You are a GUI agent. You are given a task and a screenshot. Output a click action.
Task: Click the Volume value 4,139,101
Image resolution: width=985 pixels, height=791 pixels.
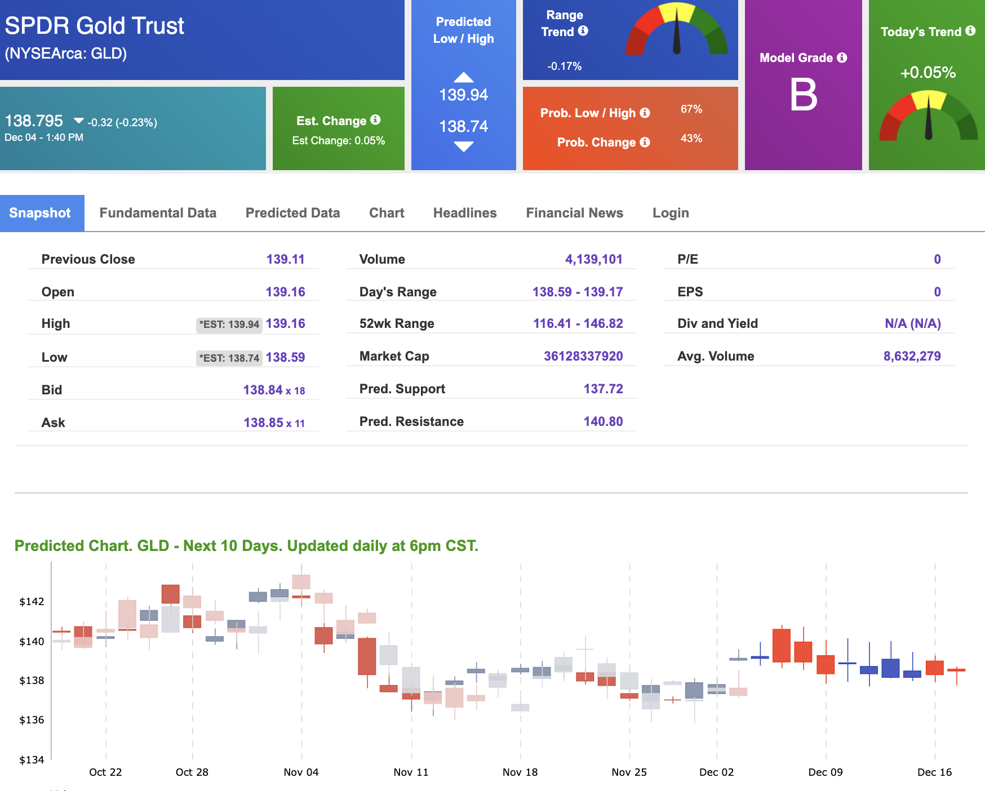pyautogui.click(x=594, y=259)
